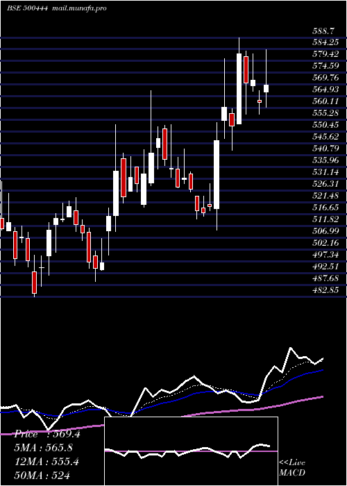This screenshot has width=347, height=486.
Task: Click the 540.79 price axis label
Action: (x=325, y=149)
